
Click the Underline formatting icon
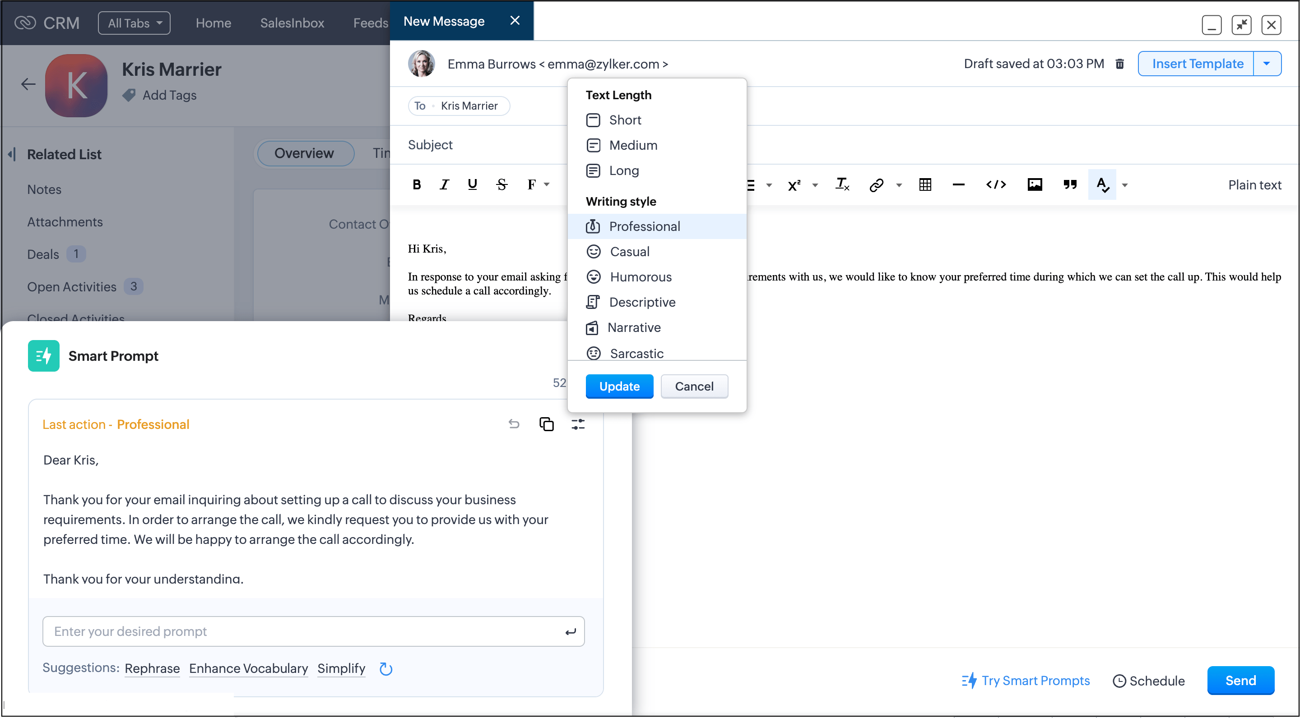474,184
